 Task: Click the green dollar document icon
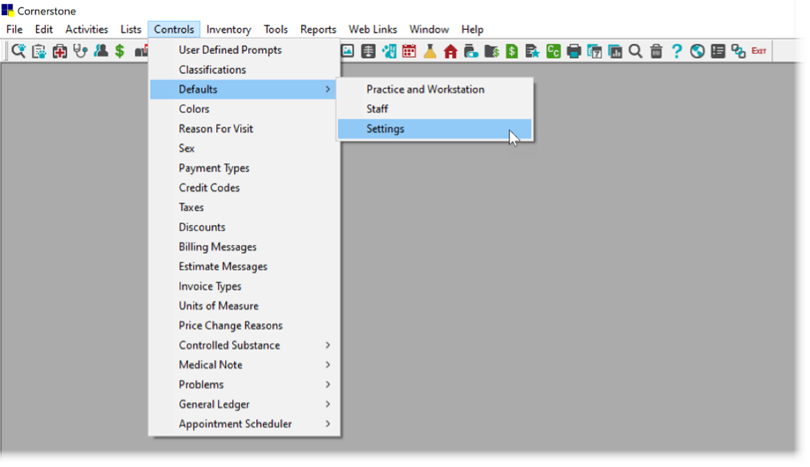512,51
